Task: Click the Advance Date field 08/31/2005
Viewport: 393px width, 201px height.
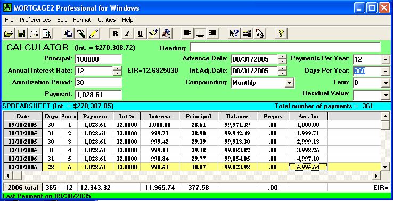Action: (x=254, y=59)
